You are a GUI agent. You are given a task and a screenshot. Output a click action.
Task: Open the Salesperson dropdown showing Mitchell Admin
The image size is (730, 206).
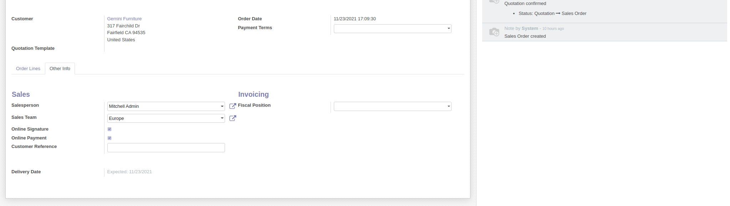click(x=166, y=106)
